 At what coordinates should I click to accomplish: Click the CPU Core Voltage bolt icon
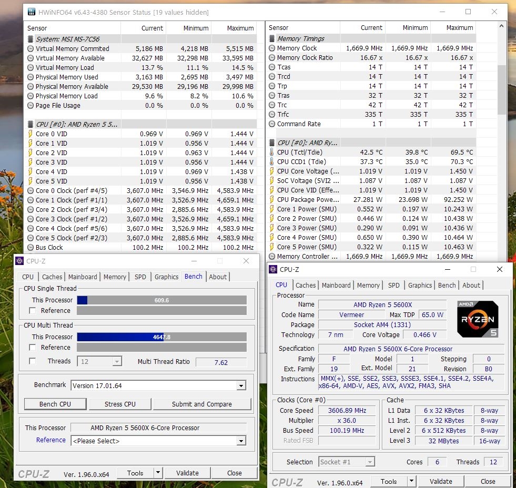pyautogui.click(x=271, y=171)
